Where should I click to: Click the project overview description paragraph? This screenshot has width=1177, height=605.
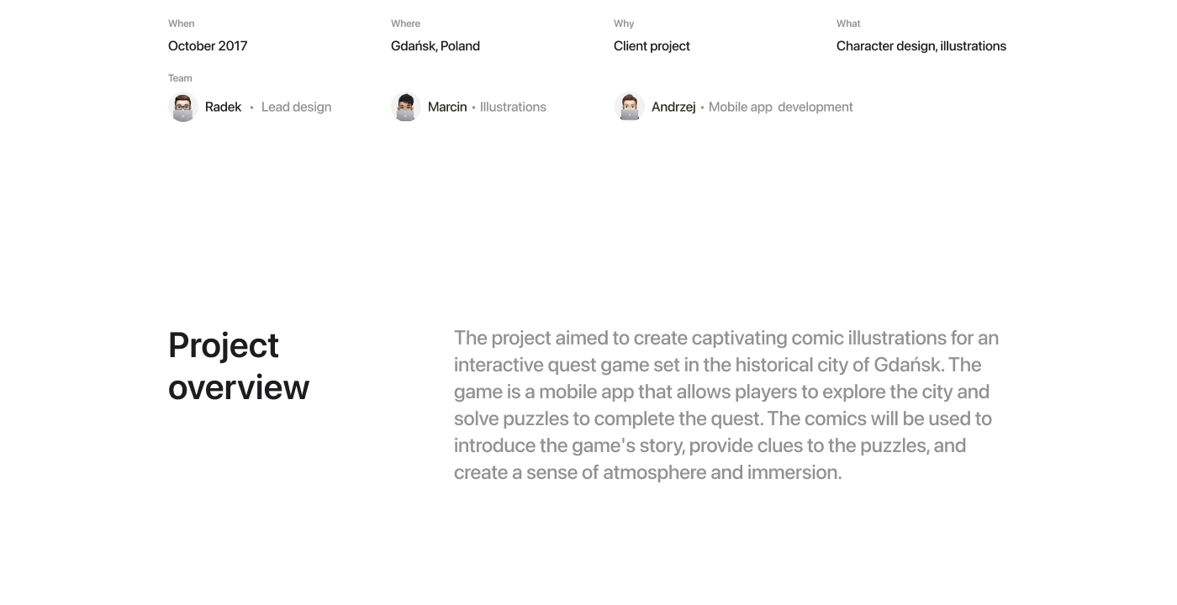(726, 405)
